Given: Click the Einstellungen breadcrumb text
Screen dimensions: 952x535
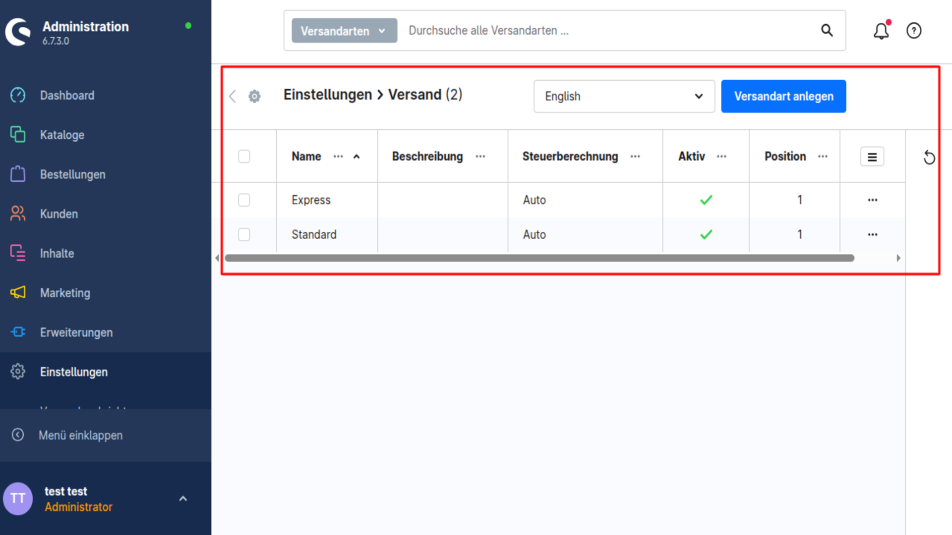Looking at the screenshot, I should (327, 95).
